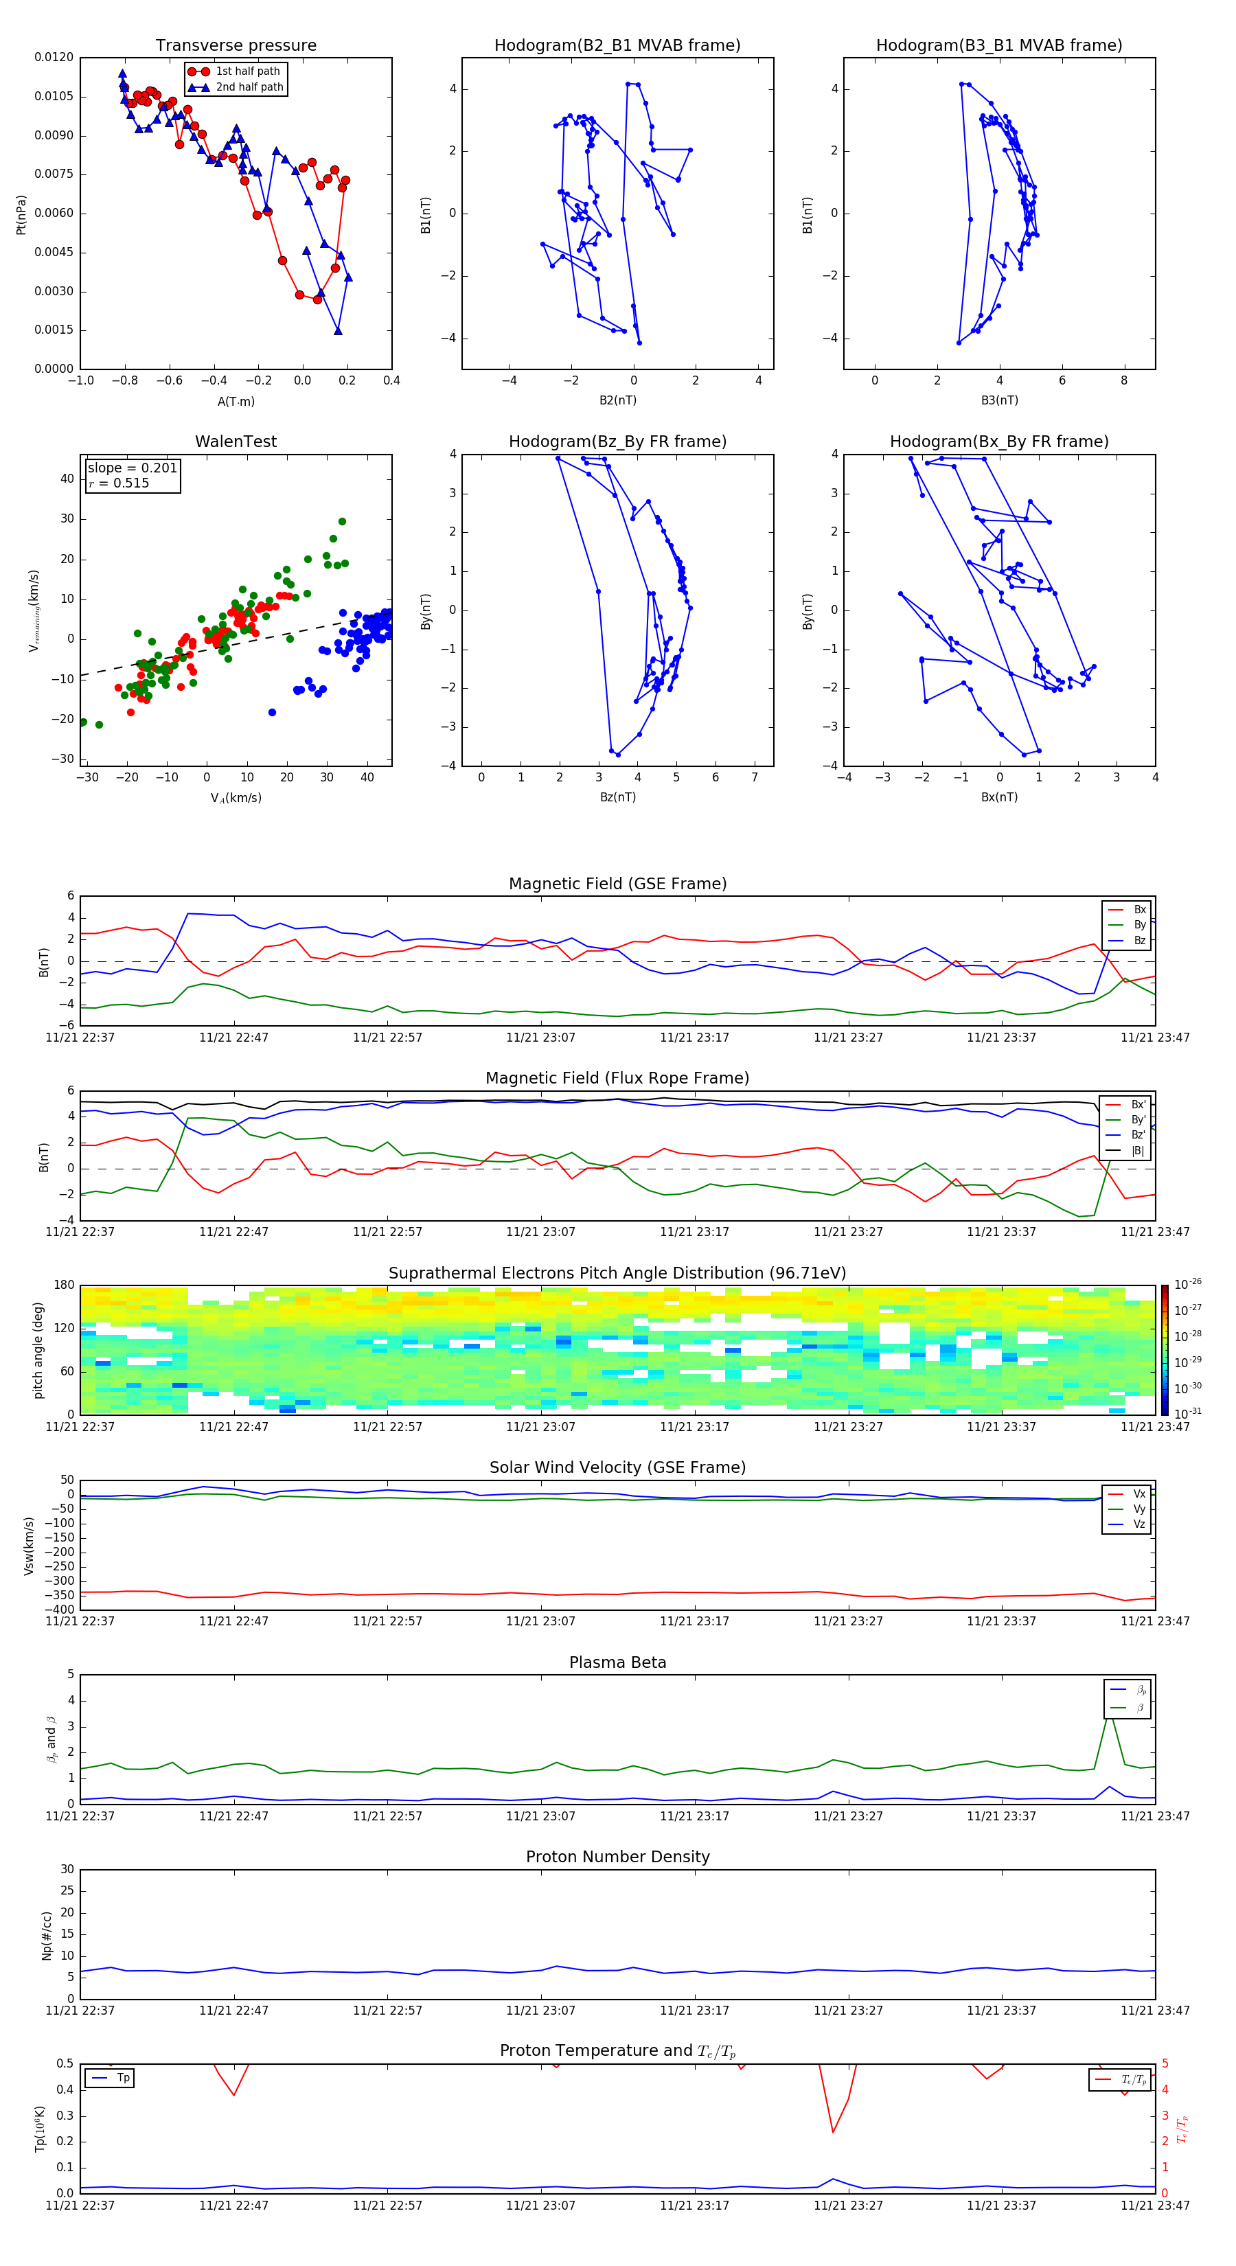Click the Bx legend entry in GSE plot
This screenshot has width=1236, height=2266.
(1127, 910)
